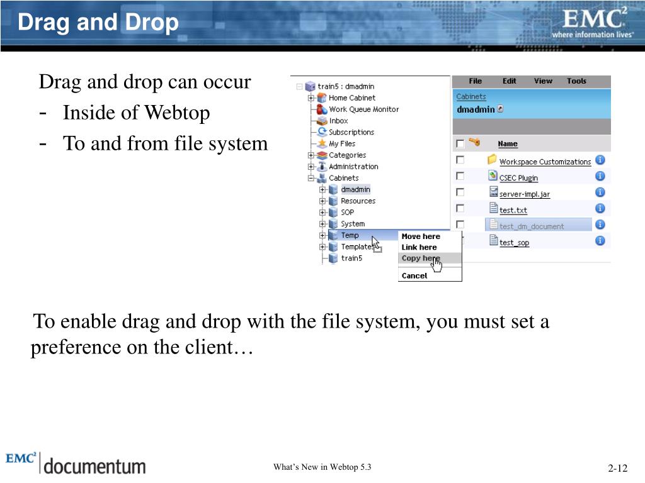Open the Workspace Customizations folder link
This screenshot has height=483, width=645.
click(545, 162)
